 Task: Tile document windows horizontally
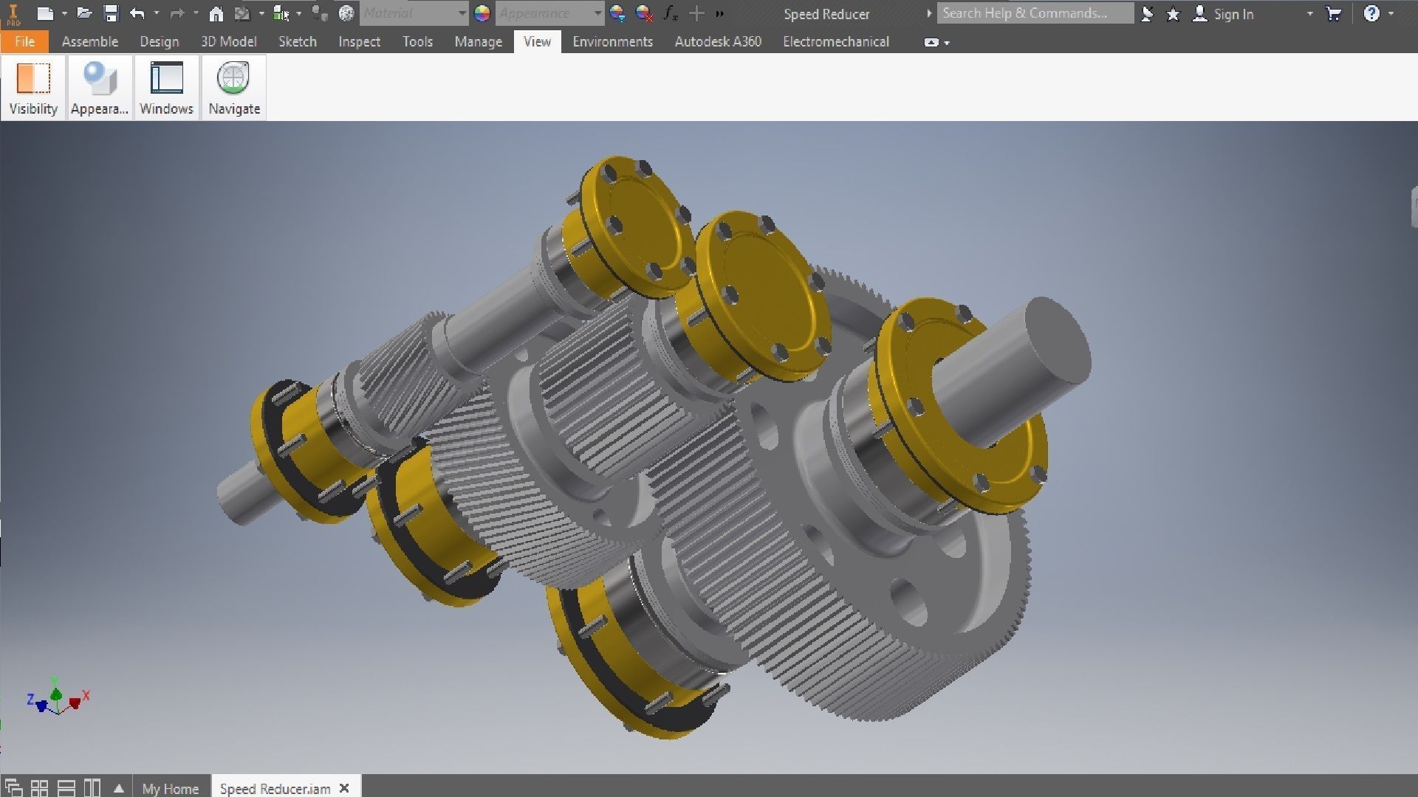tap(66, 788)
